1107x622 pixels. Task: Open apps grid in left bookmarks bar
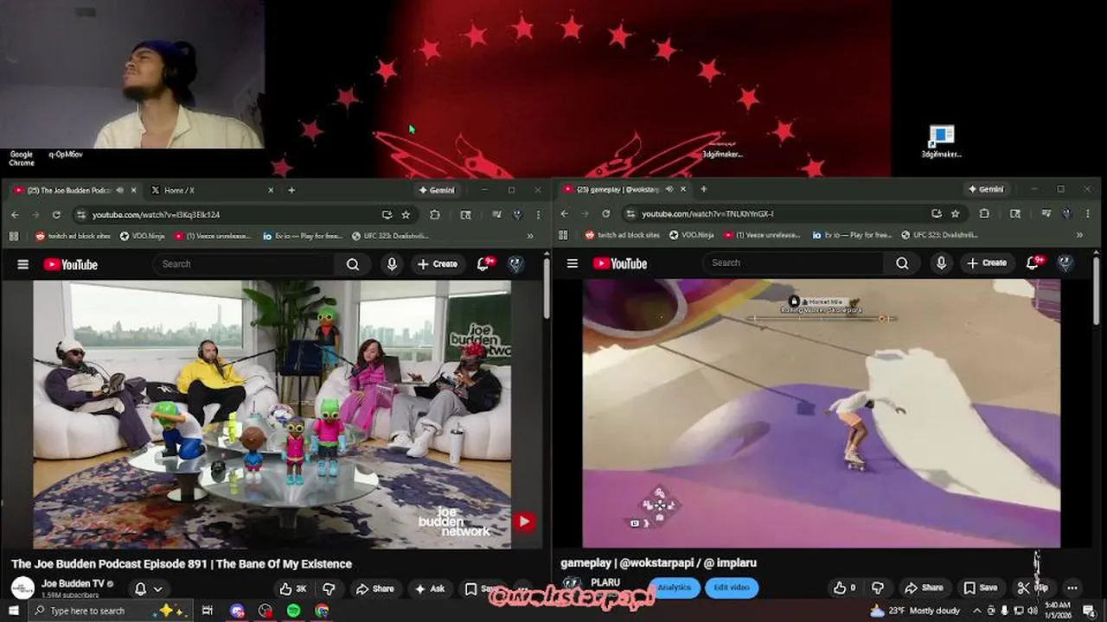click(x=14, y=236)
